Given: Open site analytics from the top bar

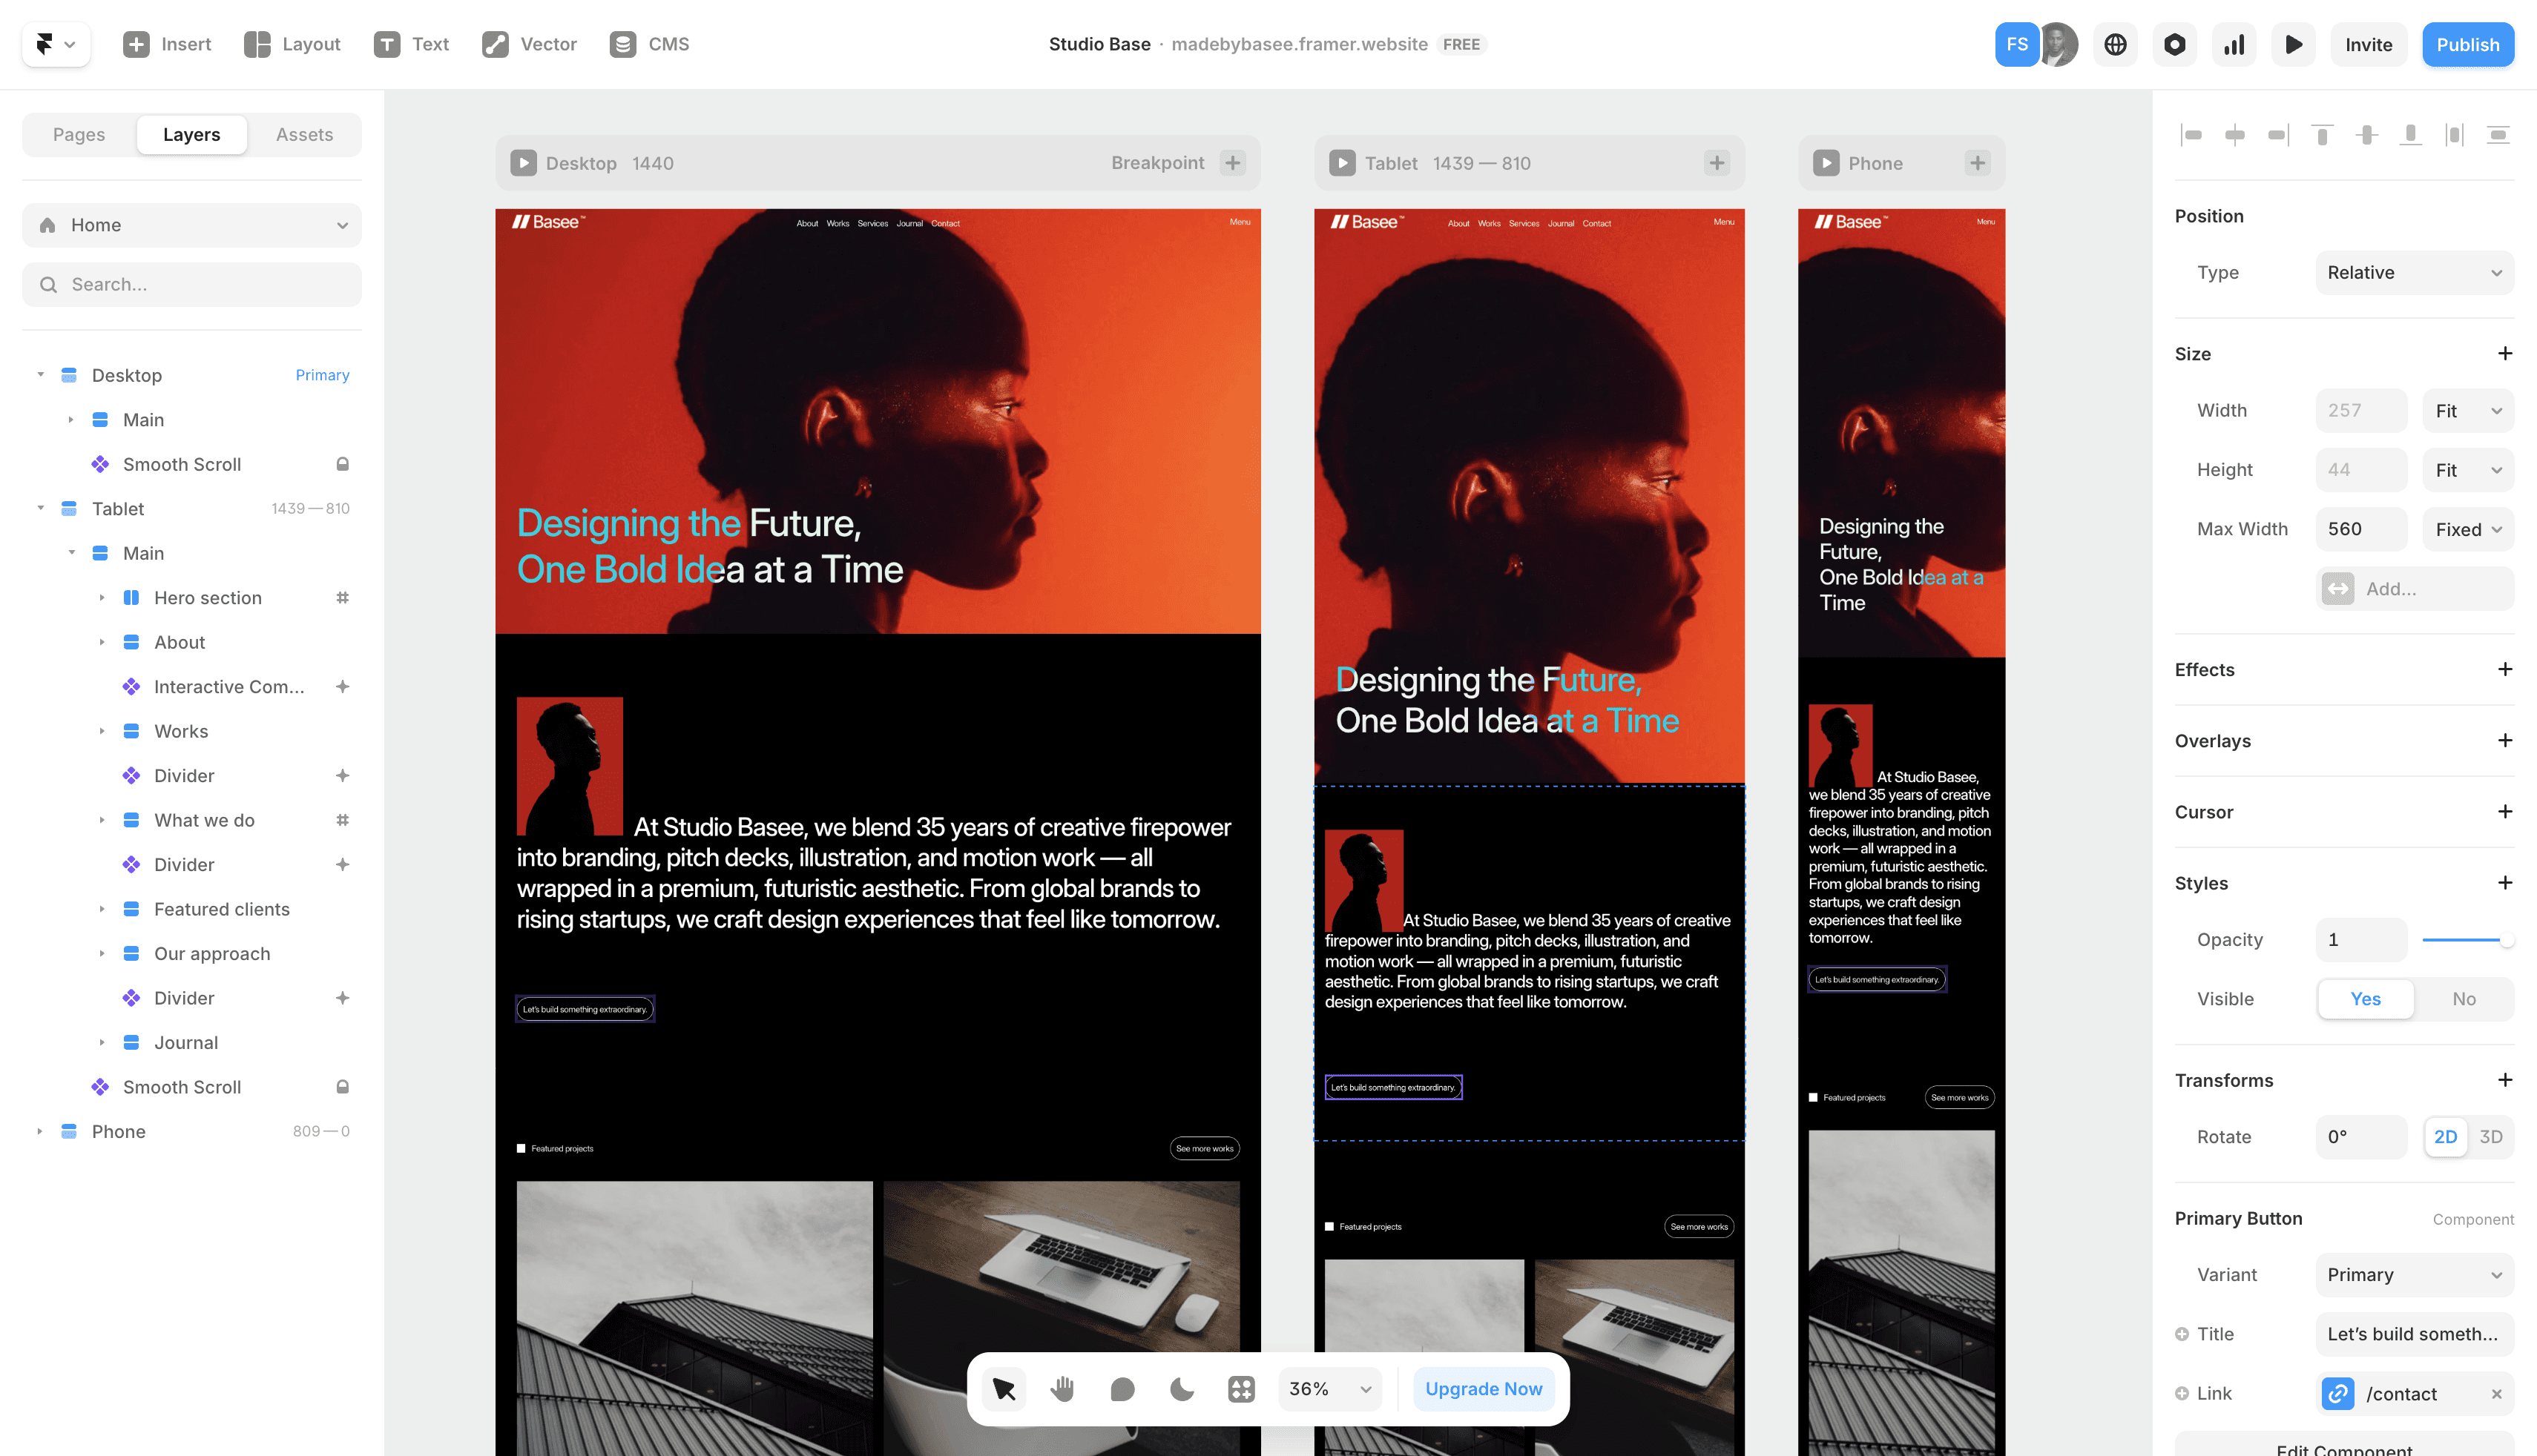Looking at the screenshot, I should point(2233,44).
